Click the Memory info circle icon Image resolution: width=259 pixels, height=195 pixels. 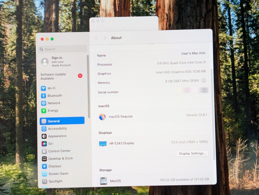204,81
